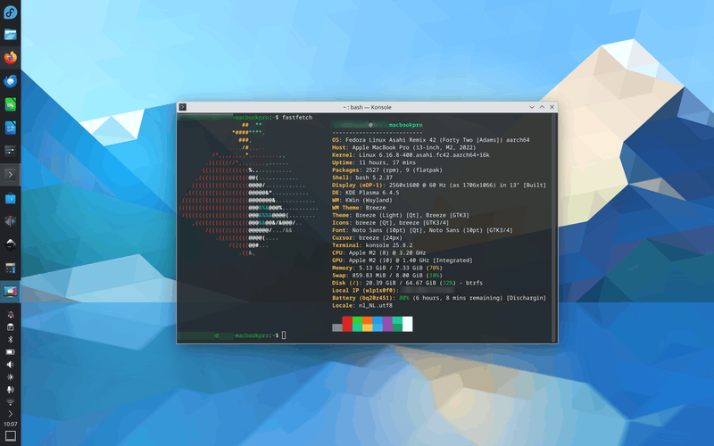
Task: Click the Konsole vertical scrollbar
Action: pos(554,228)
